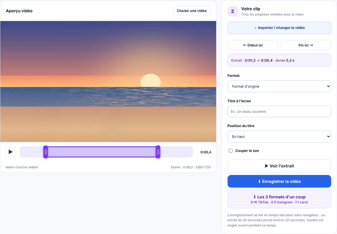Play the video preview
The width and height of the screenshot is (337, 234).
coord(10,152)
